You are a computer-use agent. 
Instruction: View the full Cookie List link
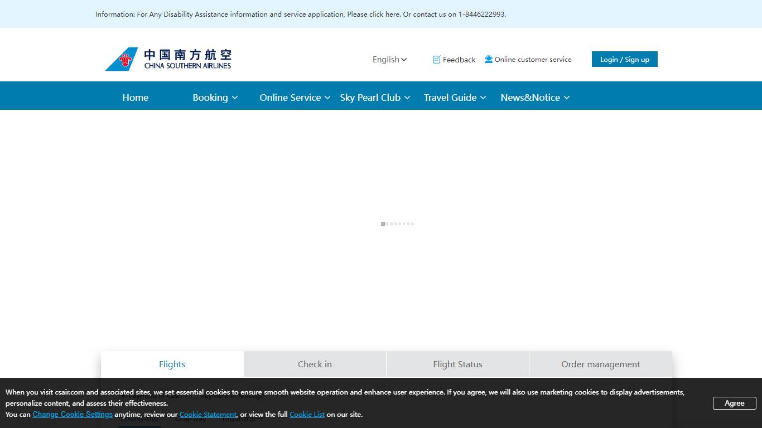(x=307, y=415)
